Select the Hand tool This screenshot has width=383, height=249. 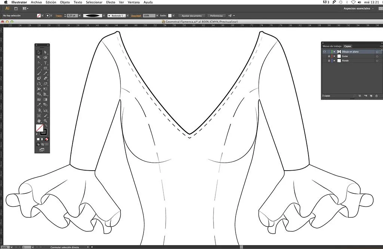39,121
